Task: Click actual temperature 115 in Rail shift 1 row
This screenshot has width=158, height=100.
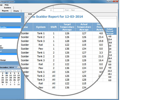Action: point(84,45)
